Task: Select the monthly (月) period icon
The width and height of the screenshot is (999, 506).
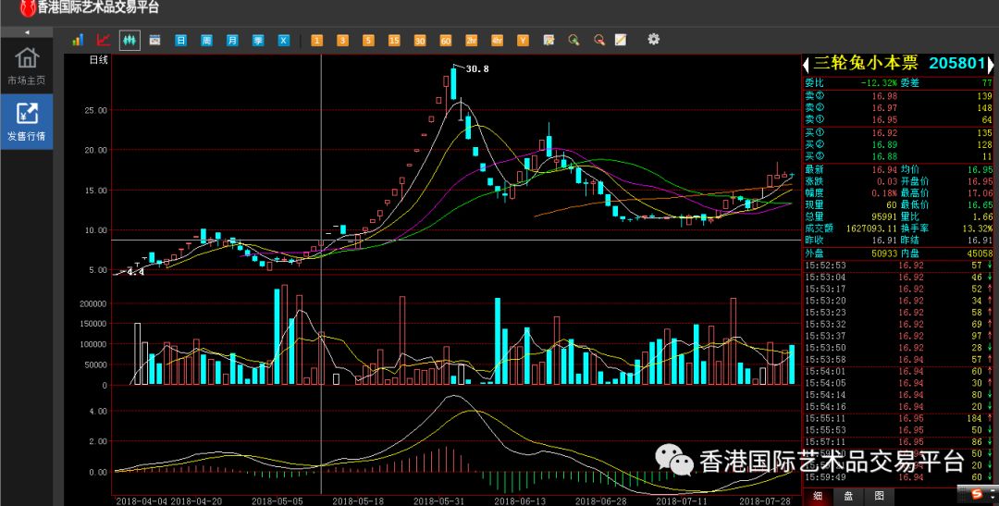Action: click(232, 40)
